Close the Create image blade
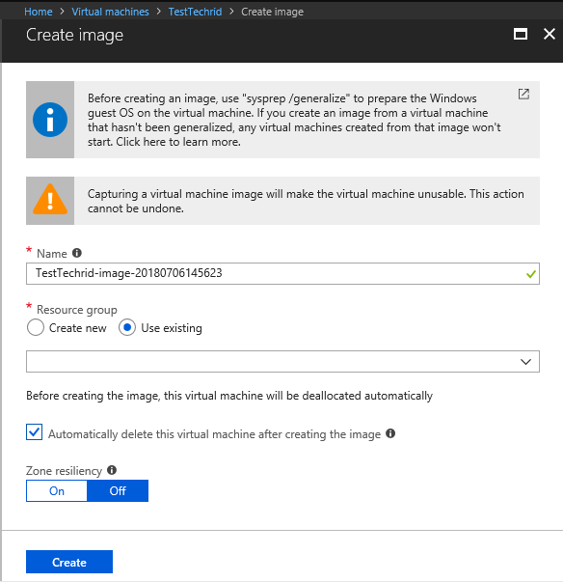 click(x=549, y=34)
